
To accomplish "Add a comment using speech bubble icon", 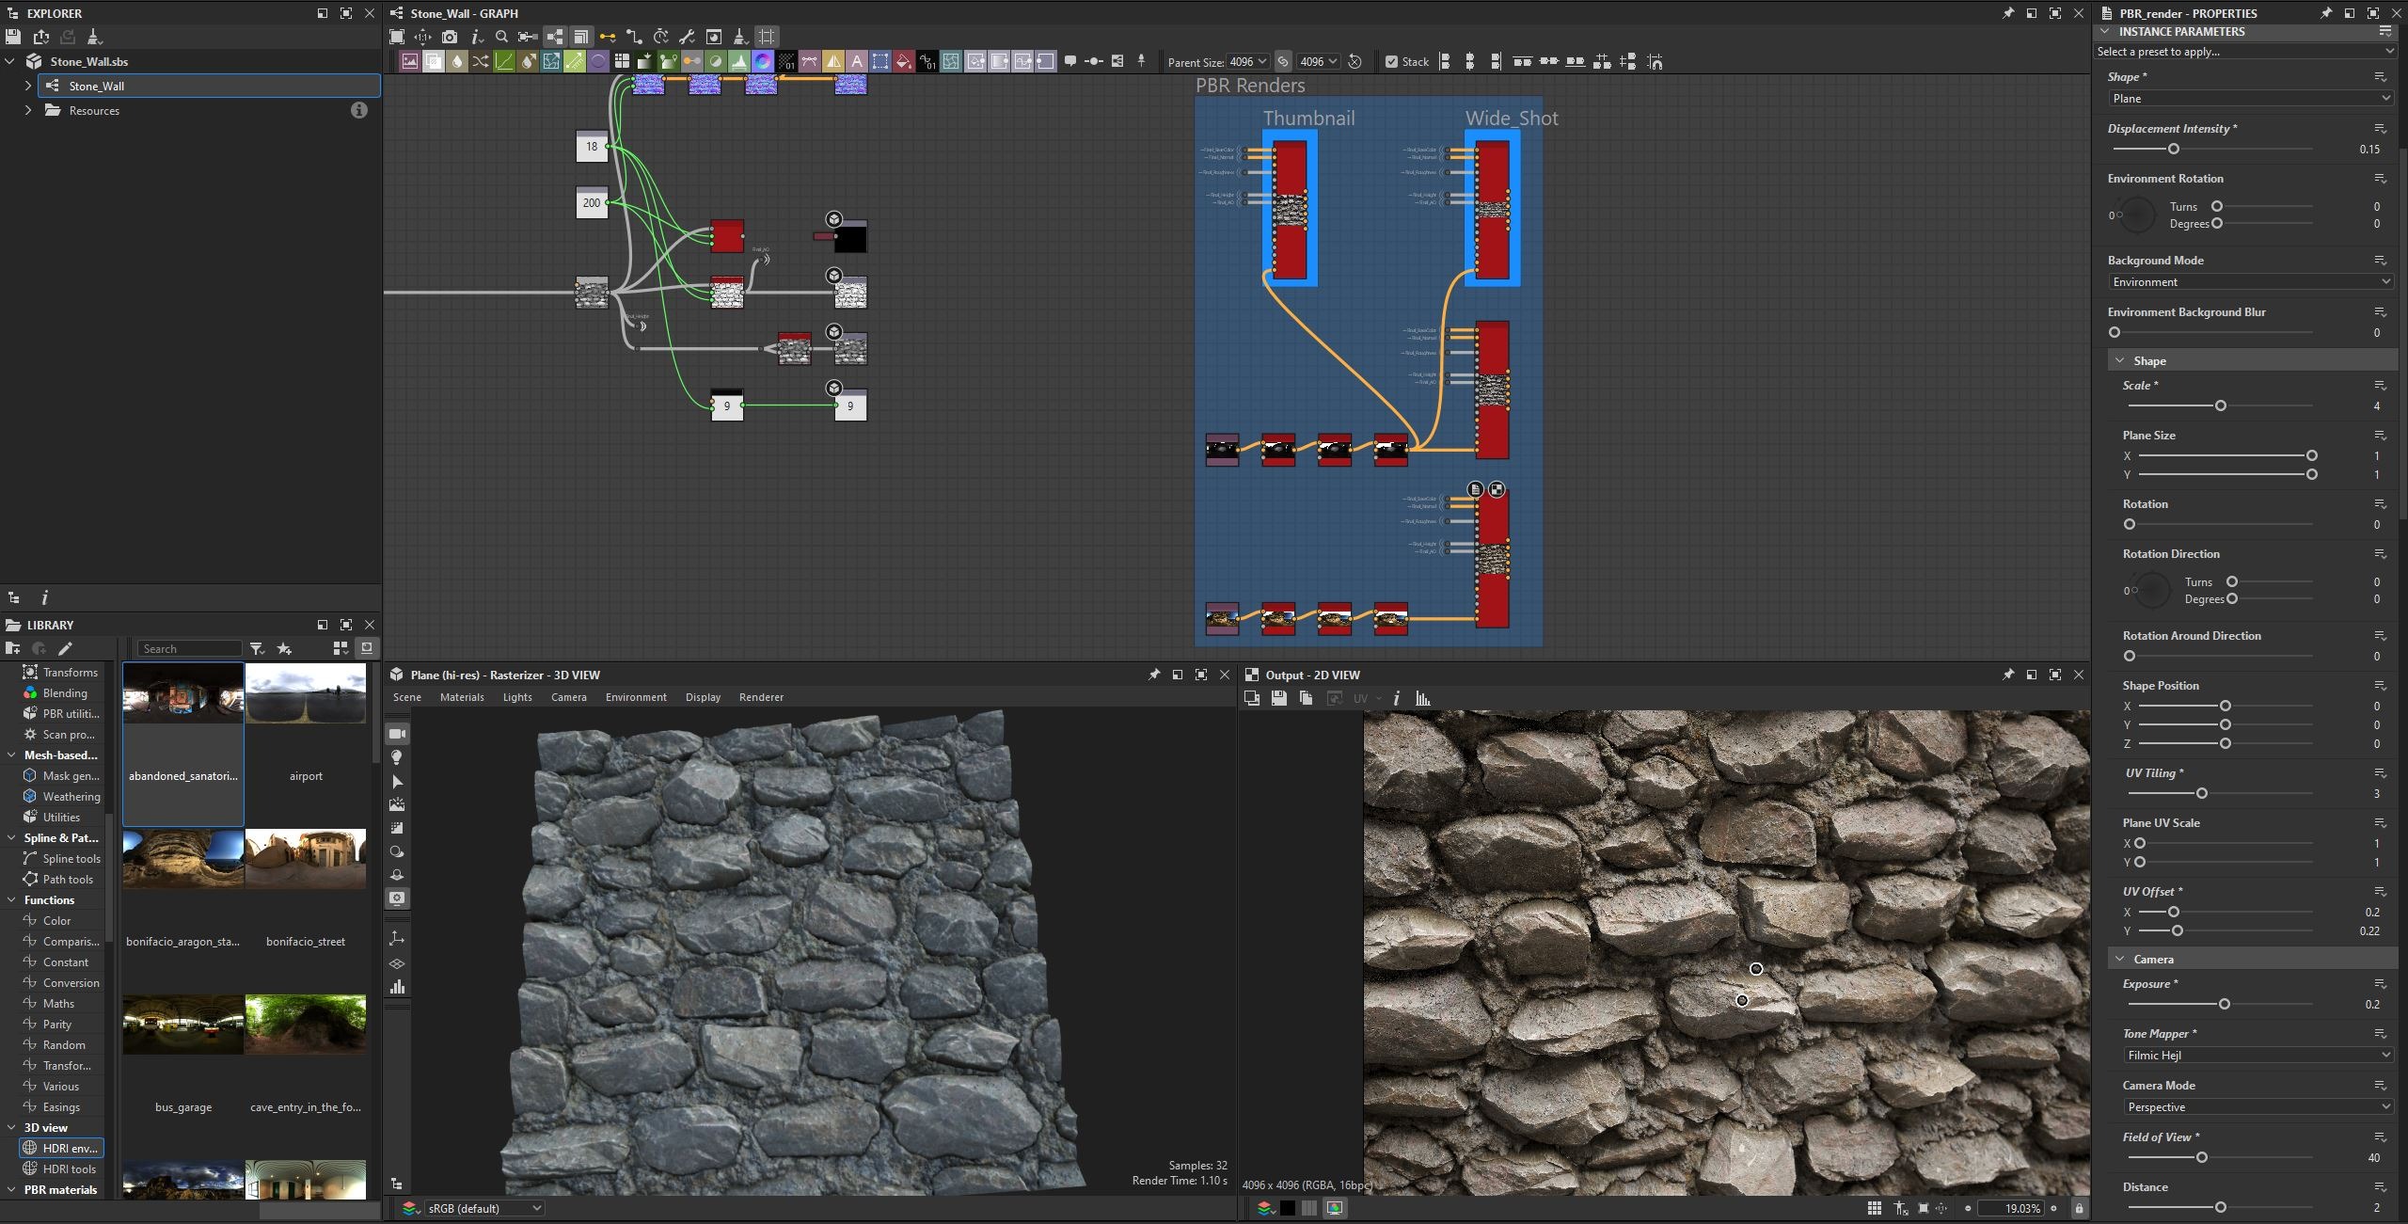I will (x=1069, y=61).
